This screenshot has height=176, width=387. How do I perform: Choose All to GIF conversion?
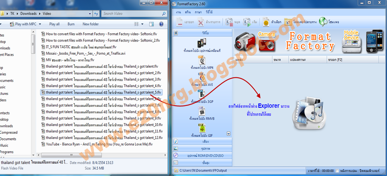pyautogui.click(x=202, y=130)
